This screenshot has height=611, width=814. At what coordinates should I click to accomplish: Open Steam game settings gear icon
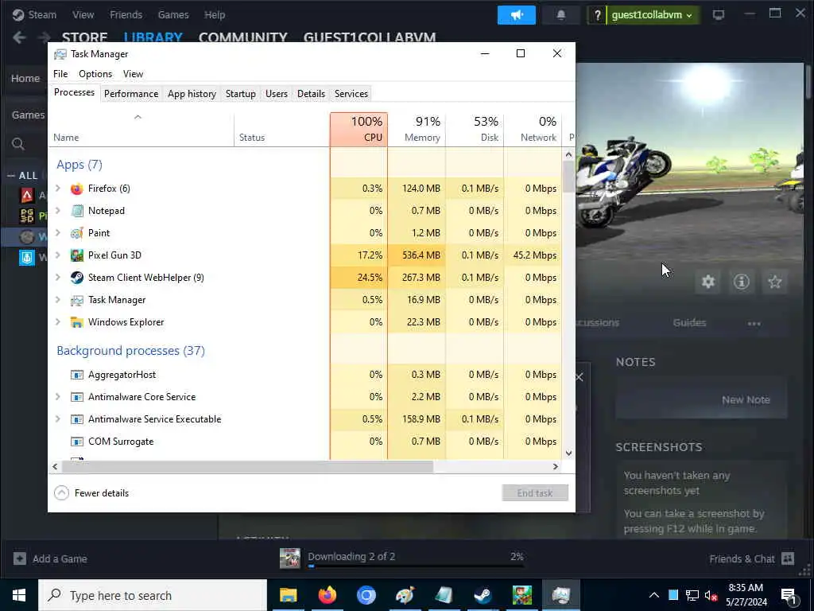coord(708,282)
